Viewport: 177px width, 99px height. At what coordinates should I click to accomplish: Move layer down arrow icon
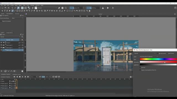tap(9, 71)
